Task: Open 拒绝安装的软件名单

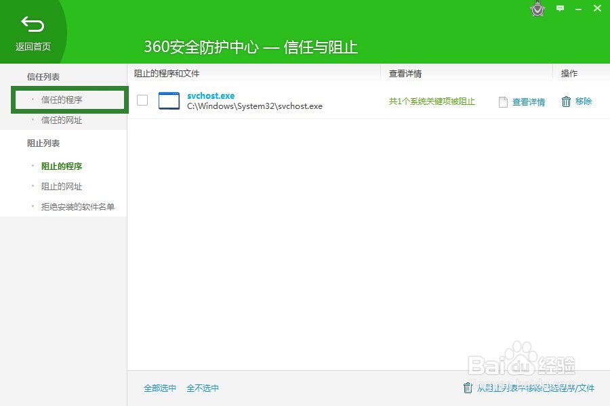Action: click(x=78, y=206)
